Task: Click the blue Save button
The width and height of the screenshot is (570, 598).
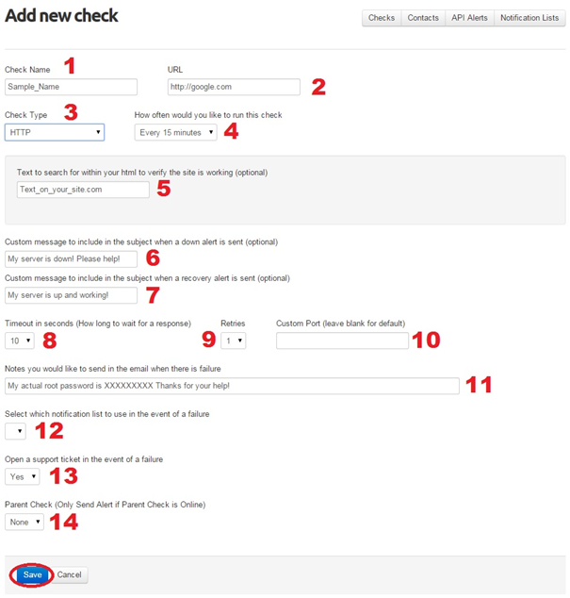Action: [x=32, y=574]
